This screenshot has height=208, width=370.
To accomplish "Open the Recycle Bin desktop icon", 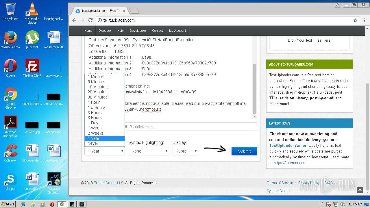I will click(x=10, y=12).
